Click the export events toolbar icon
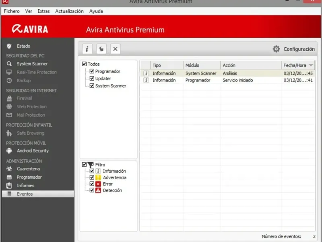 (x=101, y=49)
